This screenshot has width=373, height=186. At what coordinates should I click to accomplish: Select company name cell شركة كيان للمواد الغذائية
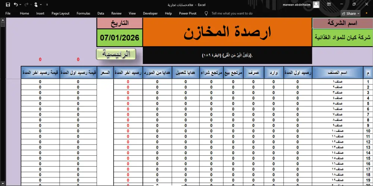[x=342, y=38]
